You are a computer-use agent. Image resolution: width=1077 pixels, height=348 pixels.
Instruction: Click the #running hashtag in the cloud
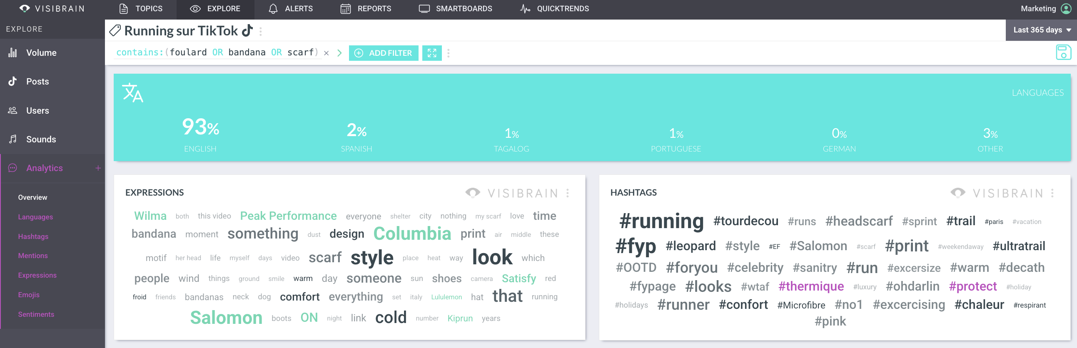pyautogui.click(x=661, y=221)
